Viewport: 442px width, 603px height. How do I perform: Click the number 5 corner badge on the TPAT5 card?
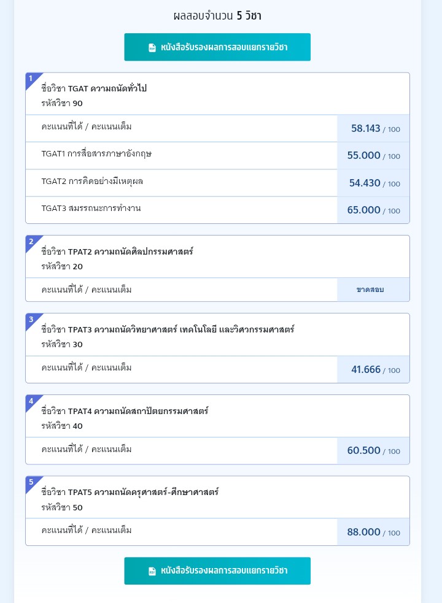click(31, 482)
